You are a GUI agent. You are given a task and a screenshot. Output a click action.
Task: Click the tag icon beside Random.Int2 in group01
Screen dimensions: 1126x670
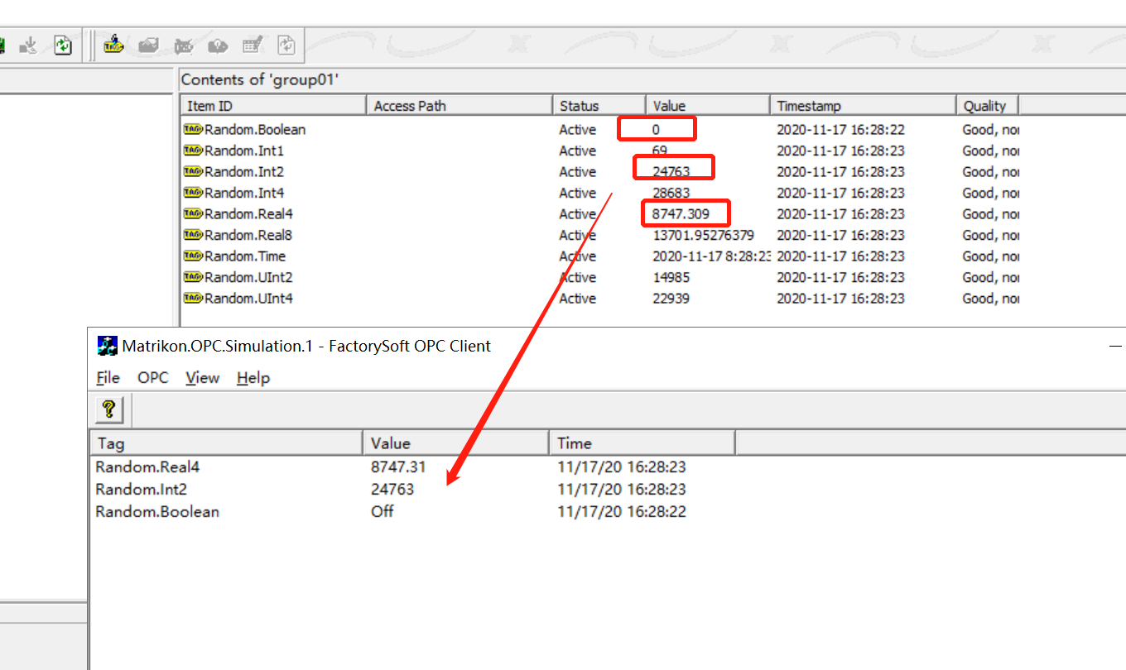193,171
